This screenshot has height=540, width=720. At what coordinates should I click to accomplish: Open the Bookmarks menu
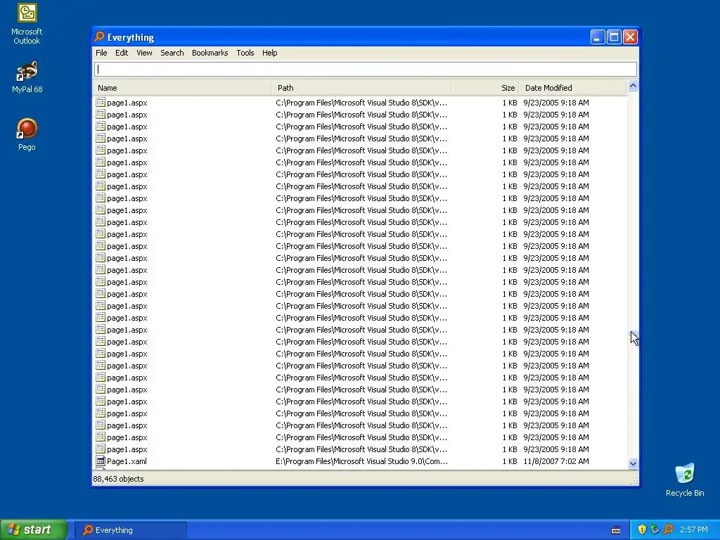(210, 53)
